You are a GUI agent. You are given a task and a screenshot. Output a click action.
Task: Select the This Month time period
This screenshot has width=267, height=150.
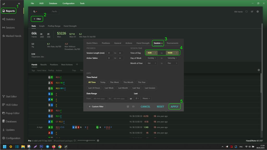(128, 82)
